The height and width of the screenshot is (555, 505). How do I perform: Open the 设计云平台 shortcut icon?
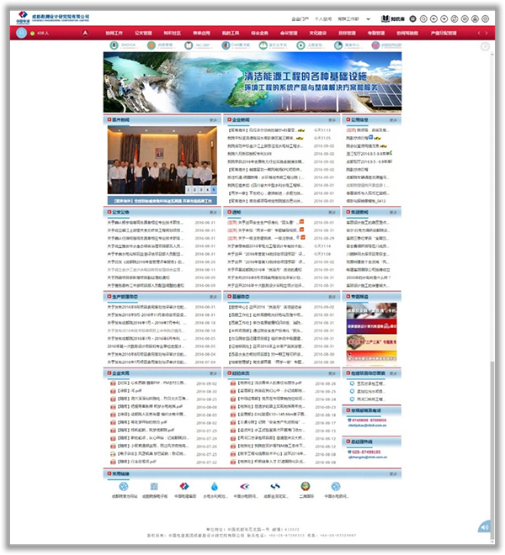263,45
